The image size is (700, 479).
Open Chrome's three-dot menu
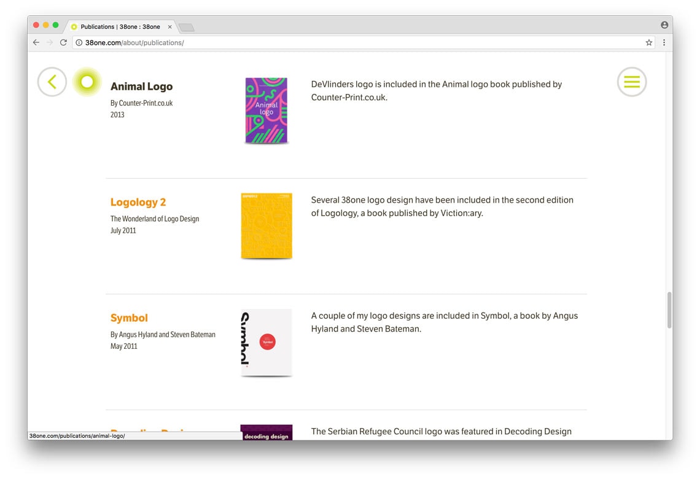click(664, 42)
